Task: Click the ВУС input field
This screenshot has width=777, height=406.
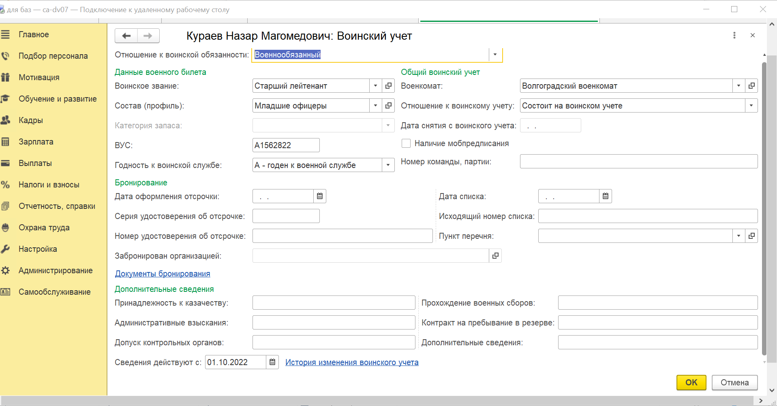Action: tap(286, 145)
